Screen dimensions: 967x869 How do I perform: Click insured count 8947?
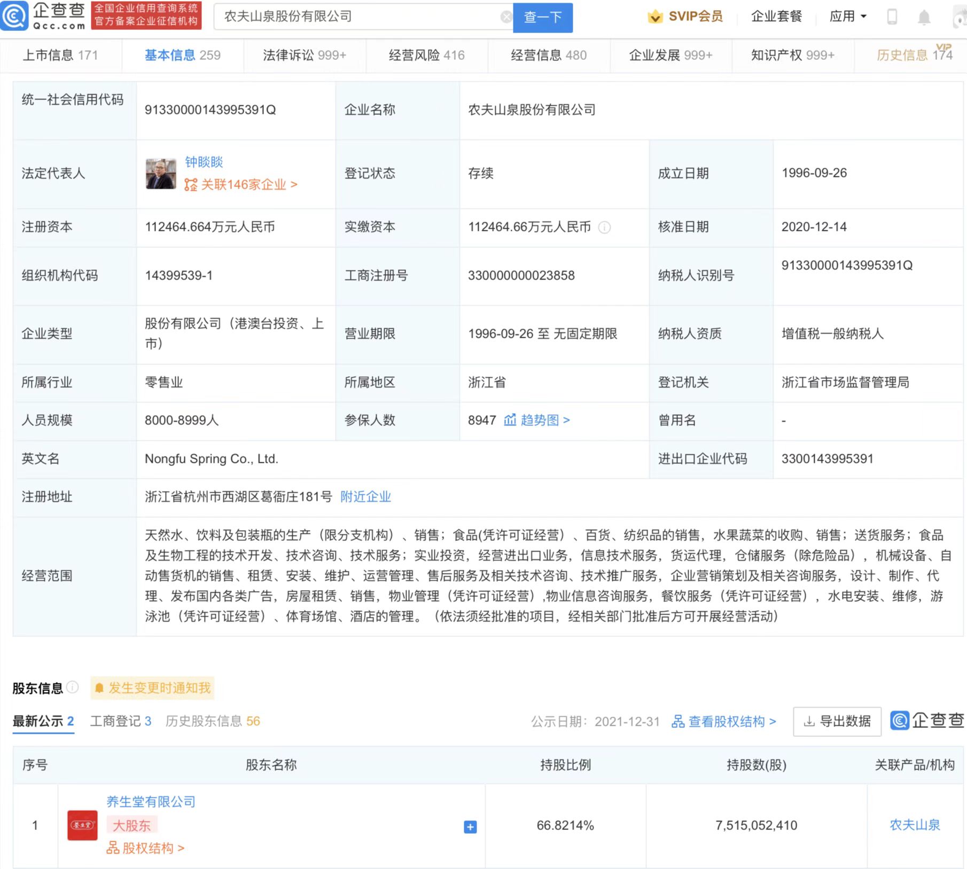482,420
